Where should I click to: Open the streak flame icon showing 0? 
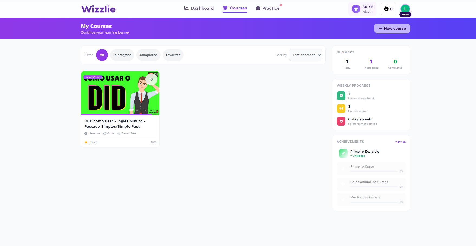click(x=386, y=9)
